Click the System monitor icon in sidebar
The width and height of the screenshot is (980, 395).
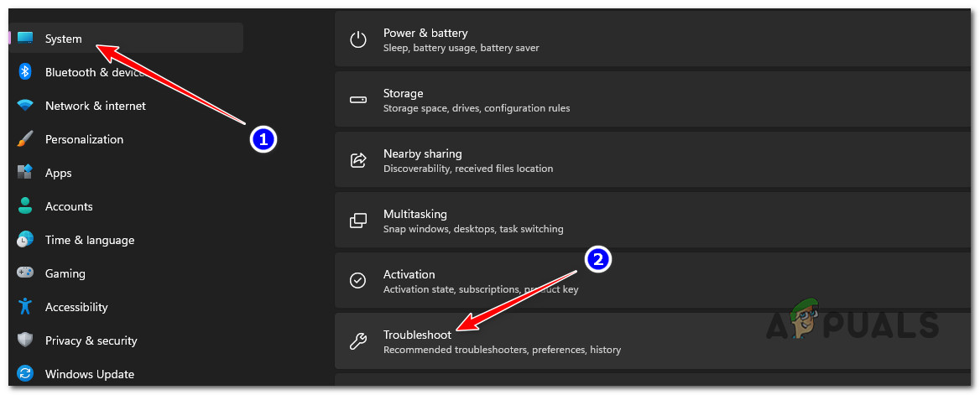click(25, 39)
